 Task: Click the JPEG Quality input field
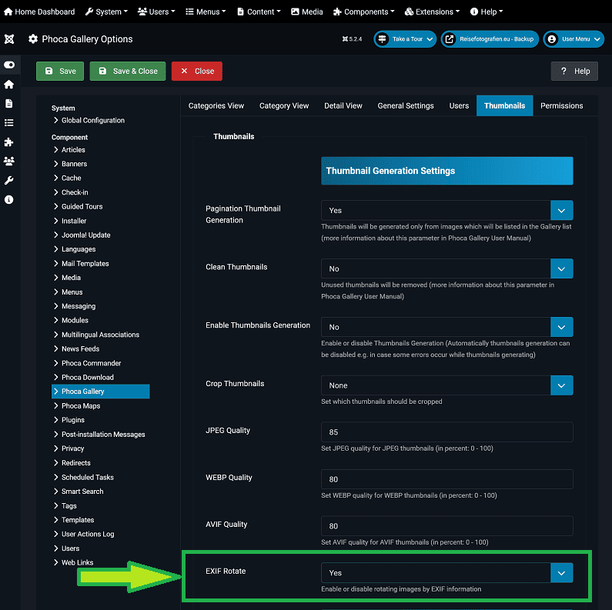coord(446,432)
